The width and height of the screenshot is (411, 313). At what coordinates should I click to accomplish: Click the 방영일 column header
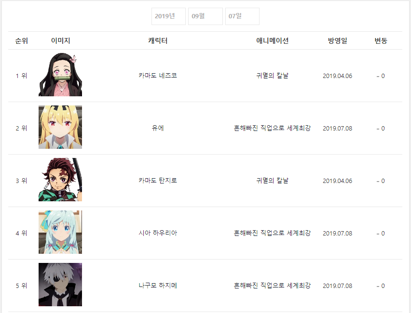(x=337, y=40)
